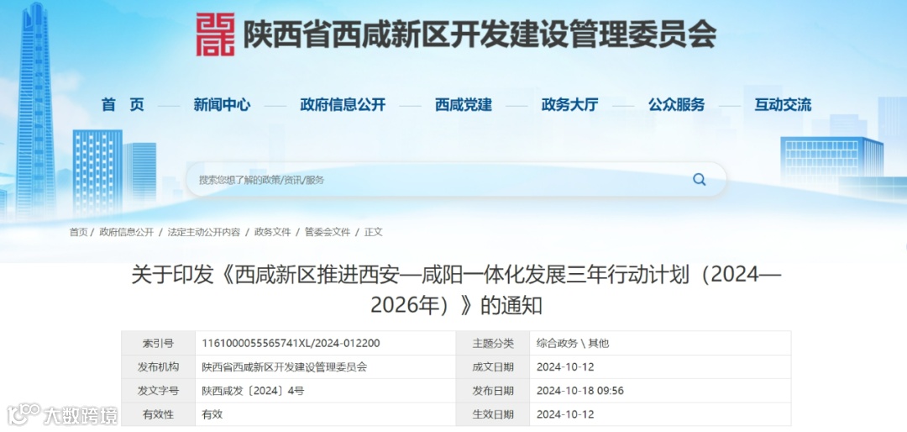Click the 正文 breadcrumb item
The height and width of the screenshot is (432, 907).
(373, 232)
